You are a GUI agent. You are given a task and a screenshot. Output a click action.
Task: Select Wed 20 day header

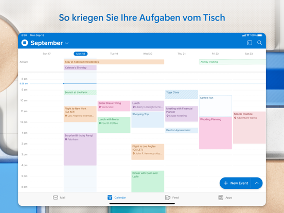coord(148,54)
